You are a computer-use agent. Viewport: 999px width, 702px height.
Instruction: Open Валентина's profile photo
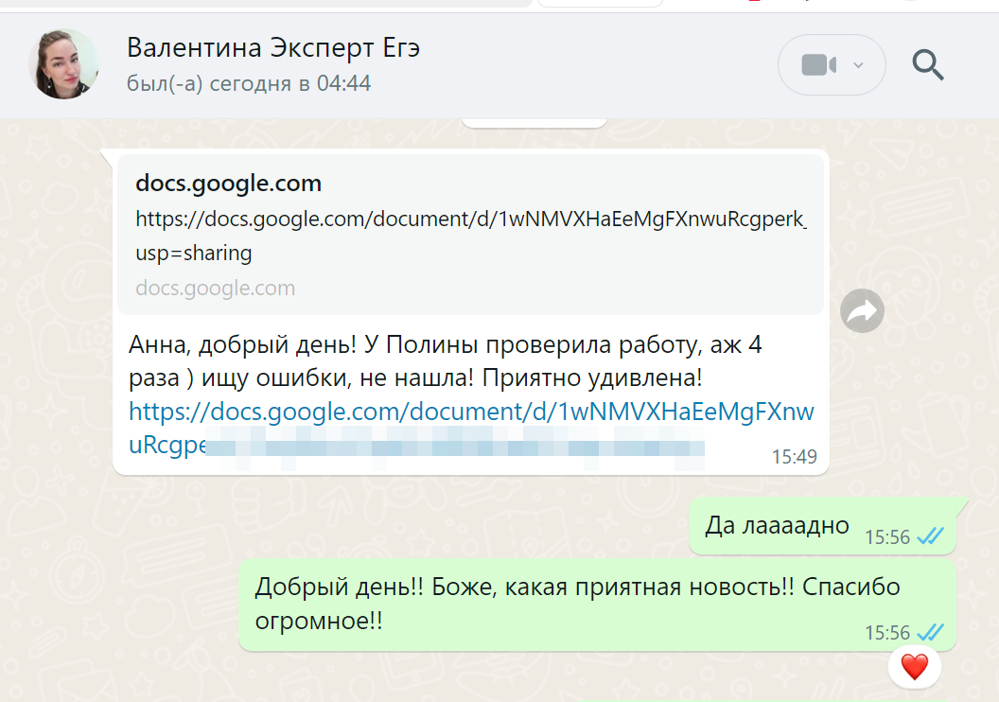[64, 63]
